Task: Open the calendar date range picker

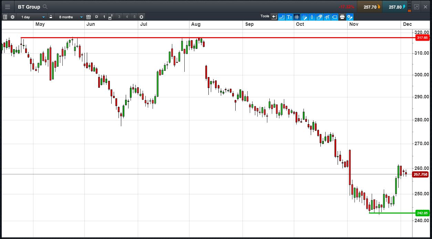Action: click(89, 17)
